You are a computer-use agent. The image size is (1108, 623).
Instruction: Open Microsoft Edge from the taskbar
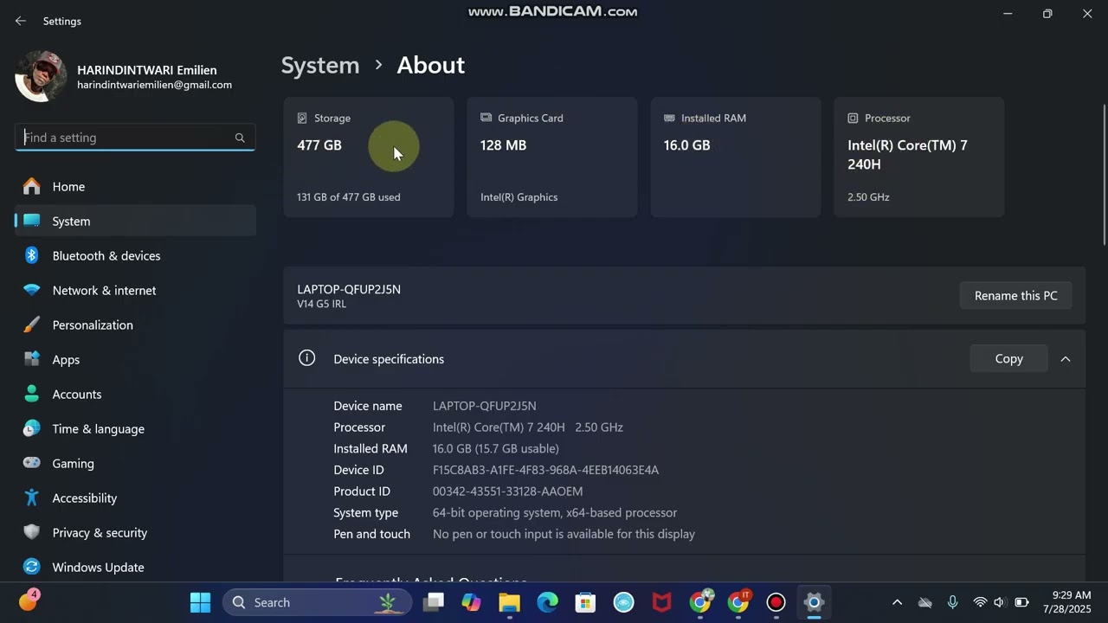(547, 602)
